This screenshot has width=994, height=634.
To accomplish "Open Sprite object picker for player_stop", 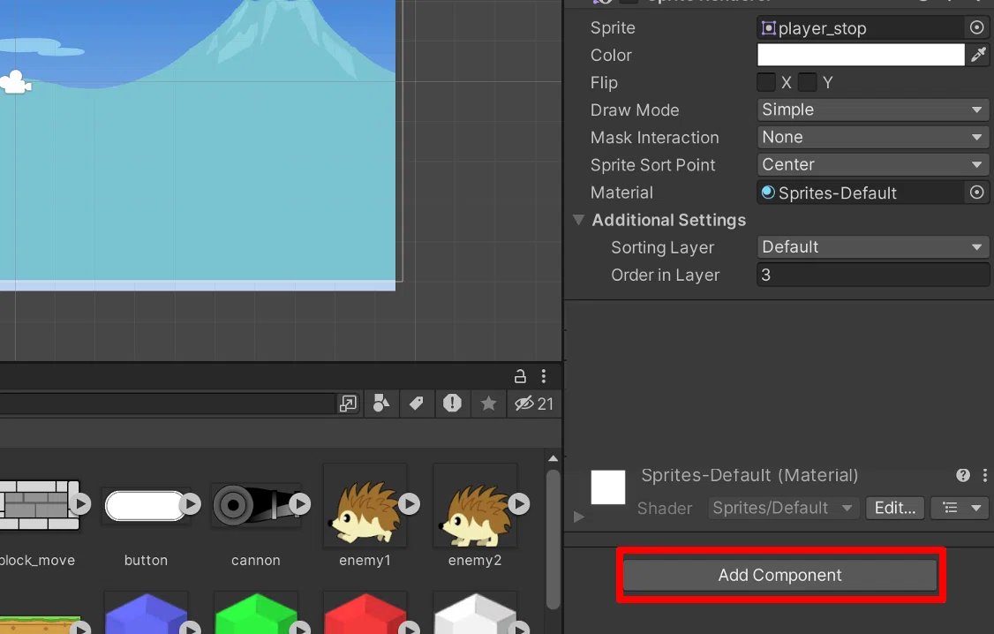I will coord(976,28).
